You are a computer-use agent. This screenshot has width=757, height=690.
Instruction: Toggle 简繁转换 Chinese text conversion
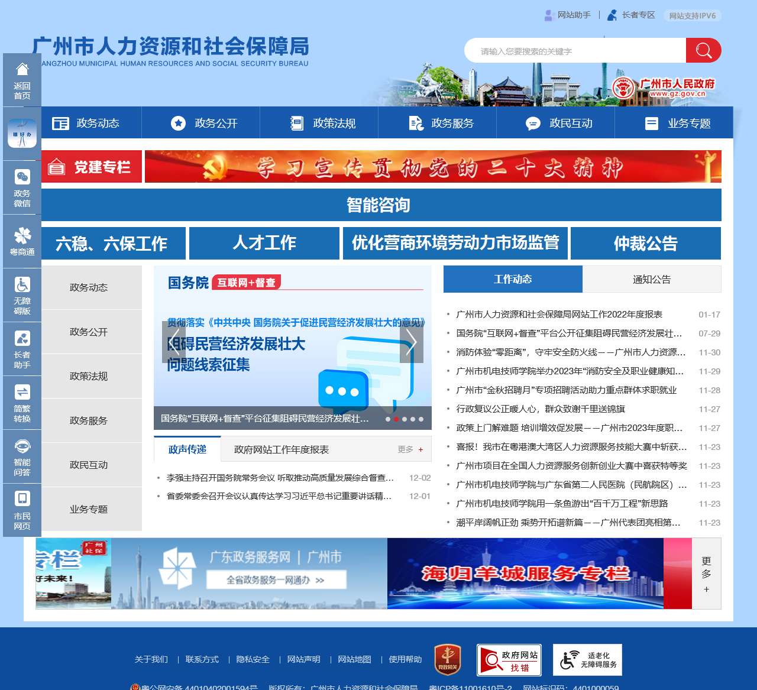[x=22, y=402]
